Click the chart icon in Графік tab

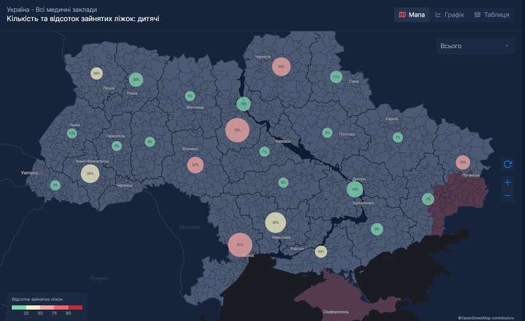tap(438, 14)
